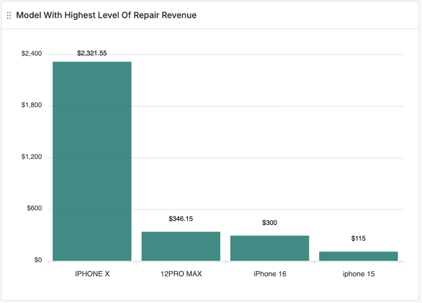This screenshot has height=303, width=422.
Task: Select the $346.15 value label
Action: [180, 219]
